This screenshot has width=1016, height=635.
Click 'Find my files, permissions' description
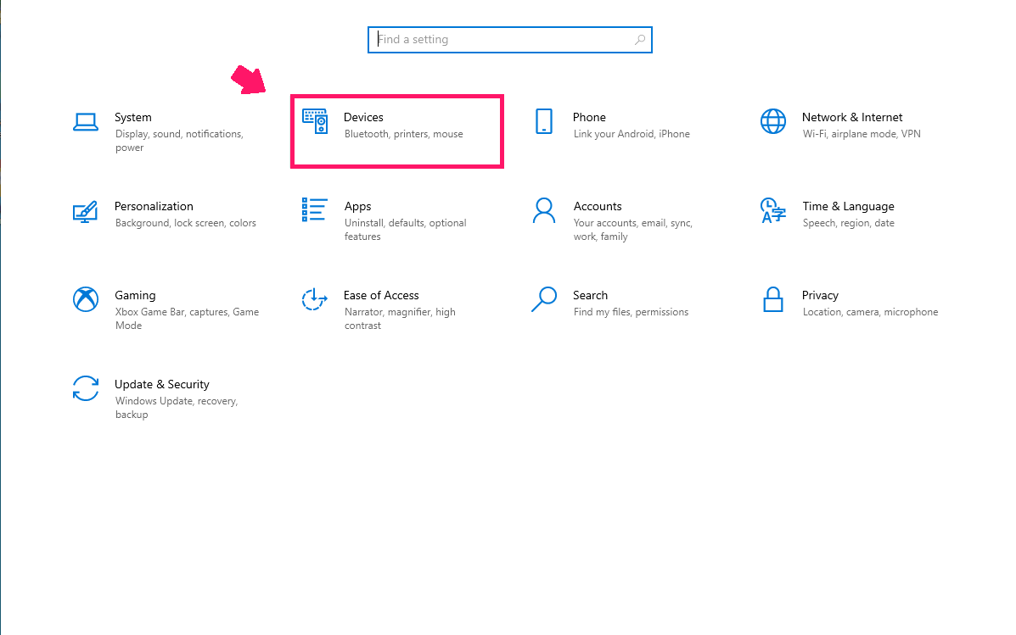point(631,312)
